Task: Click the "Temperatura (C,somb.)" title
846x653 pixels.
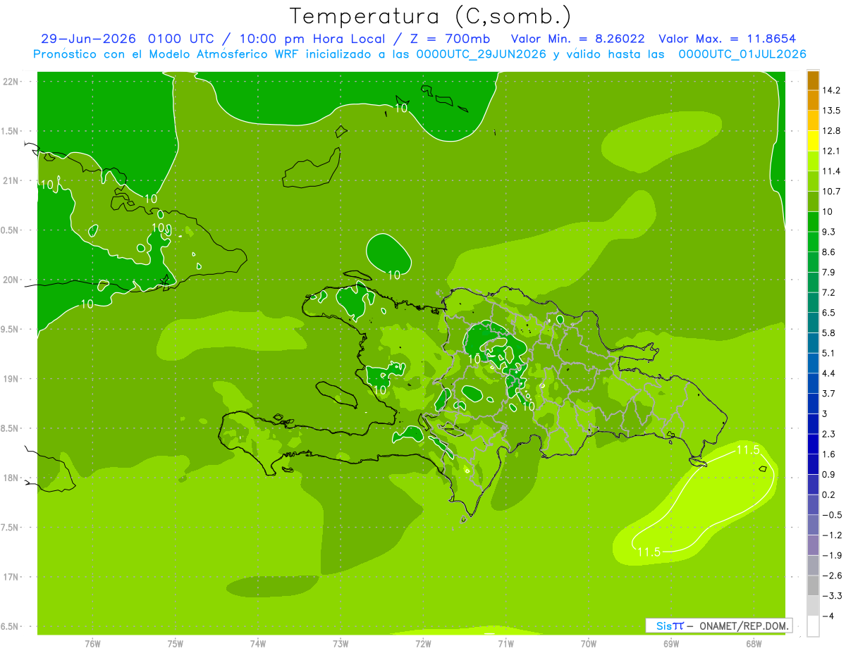Action: (430, 17)
